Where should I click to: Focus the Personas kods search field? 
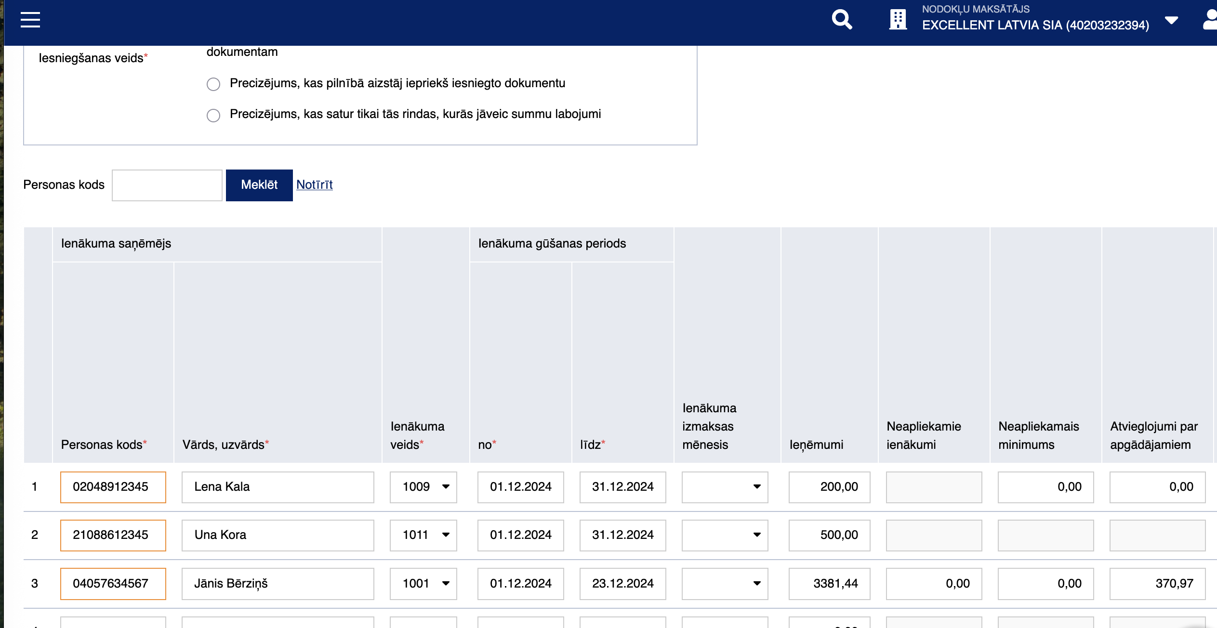167,185
